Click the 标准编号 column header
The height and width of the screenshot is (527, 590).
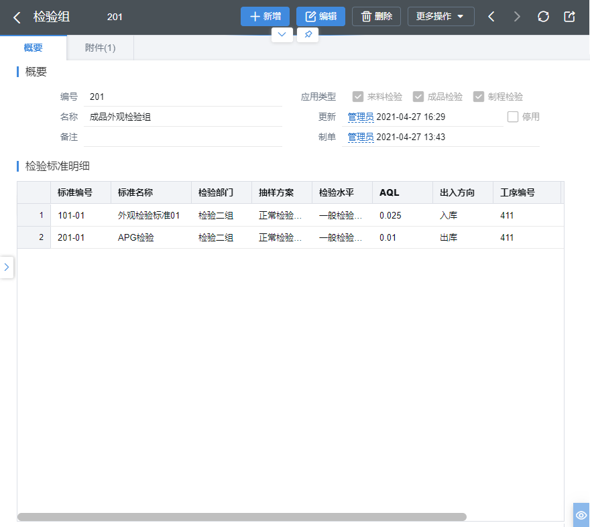pyautogui.click(x=81, y=192)
